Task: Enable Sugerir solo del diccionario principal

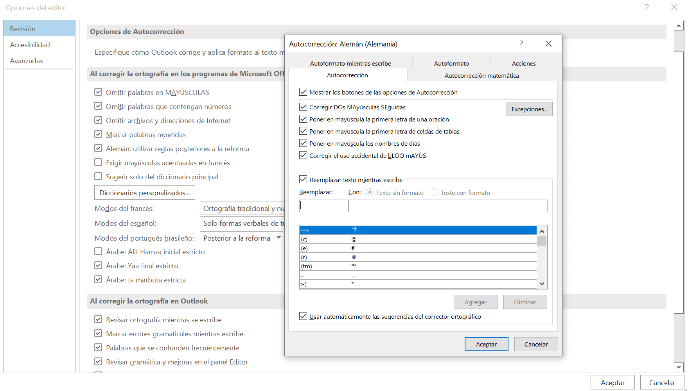Action: (98, 177)
